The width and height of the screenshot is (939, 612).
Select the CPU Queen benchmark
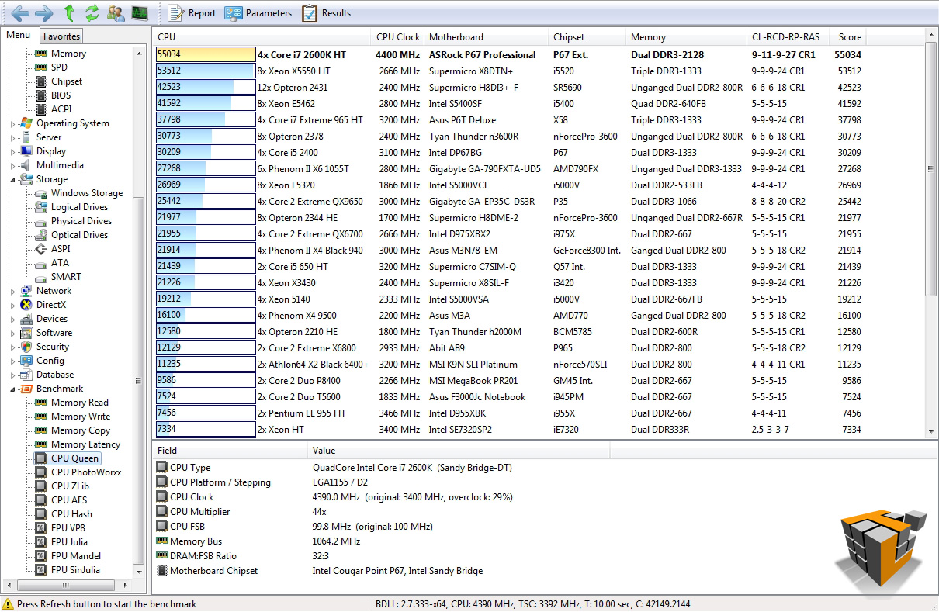click(x=75, y=458)
